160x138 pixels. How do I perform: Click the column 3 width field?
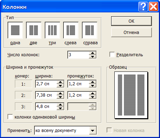point(46,107)
